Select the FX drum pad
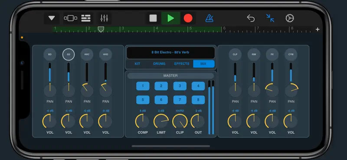The width and height of the screenshot is (347, 160). tap(272, 54)
